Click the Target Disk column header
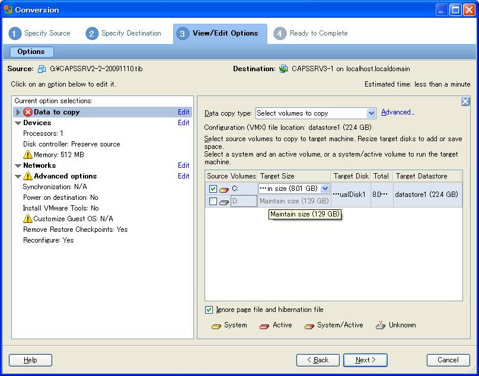Image resolution: width=479 pixels, height=376 pixels. click(x=351, y=176)
